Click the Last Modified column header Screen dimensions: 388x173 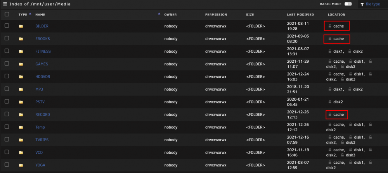300,15
